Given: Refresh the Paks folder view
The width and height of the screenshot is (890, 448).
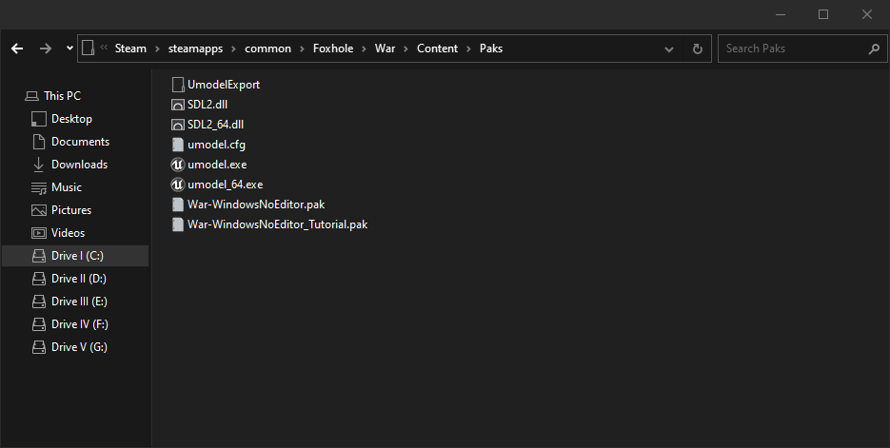Looking at the screenshot, I should click(x=698, y=49).
